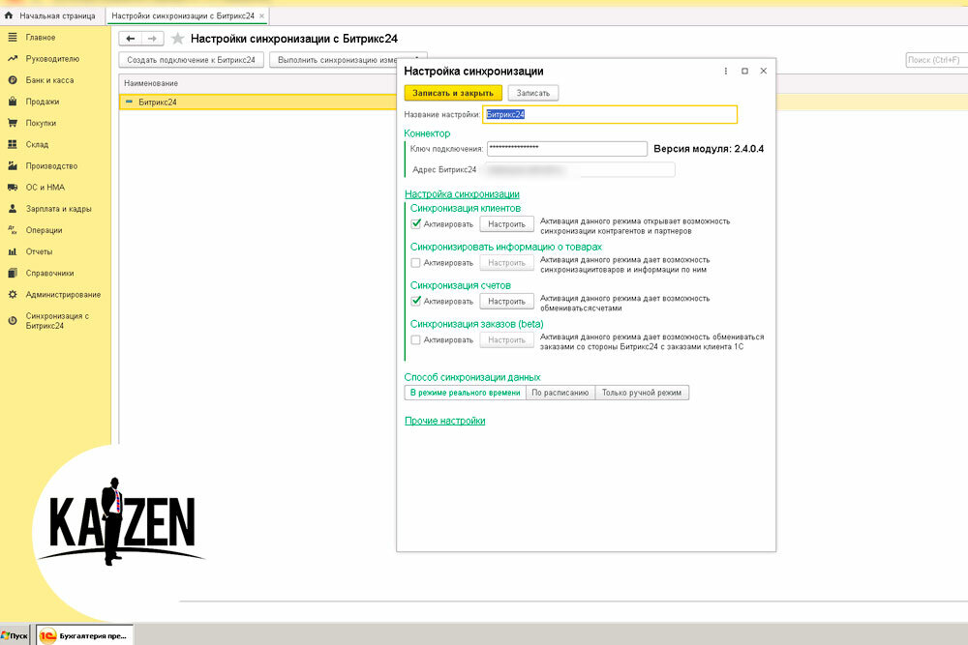Open Продажи bag icon in sidebar
Screen dimensions: 968x645
[x=13, y=102]
